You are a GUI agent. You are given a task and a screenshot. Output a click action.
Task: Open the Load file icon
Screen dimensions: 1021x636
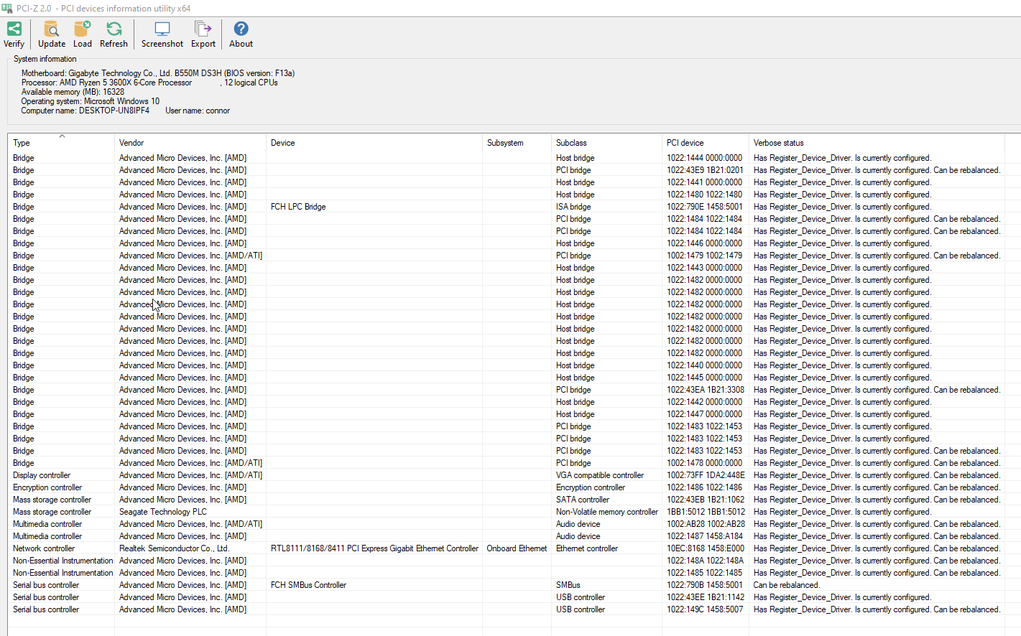(82, 29)
